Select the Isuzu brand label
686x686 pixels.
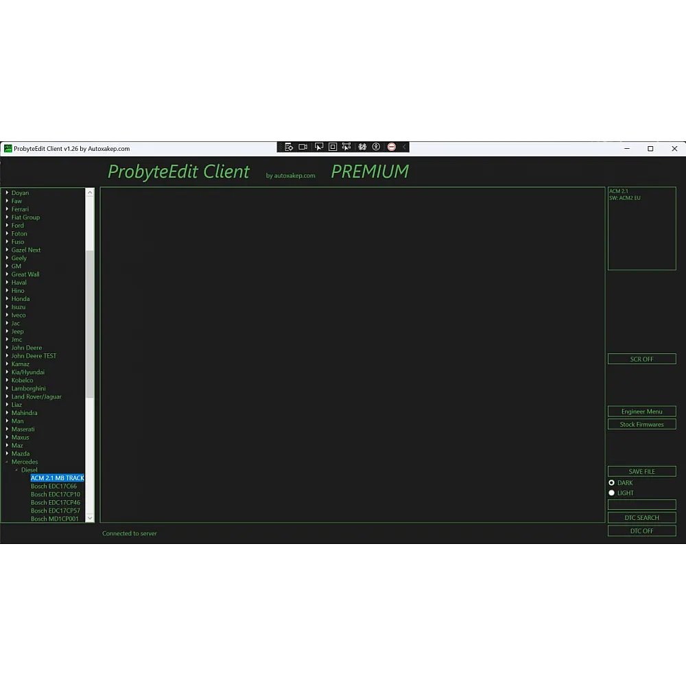point(19,307)
